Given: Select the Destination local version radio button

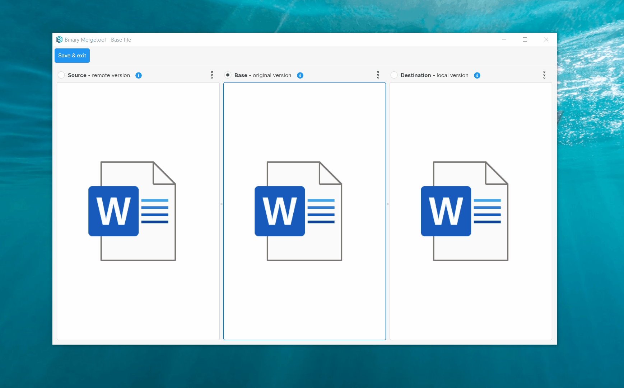Looking at the screenshot, I should 394,75.
